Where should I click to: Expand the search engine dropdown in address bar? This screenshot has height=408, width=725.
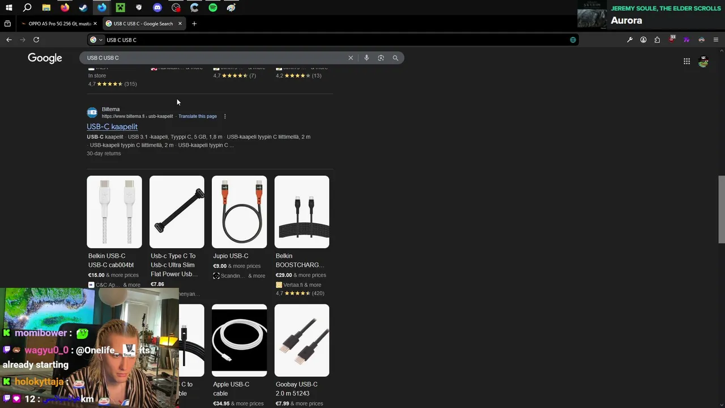click(96, 40)
